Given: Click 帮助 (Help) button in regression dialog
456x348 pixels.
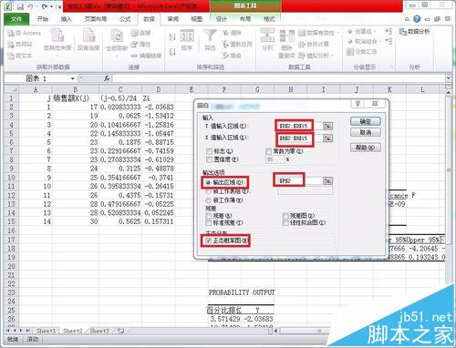Looking at the screenshot, I should pos(366,148).
